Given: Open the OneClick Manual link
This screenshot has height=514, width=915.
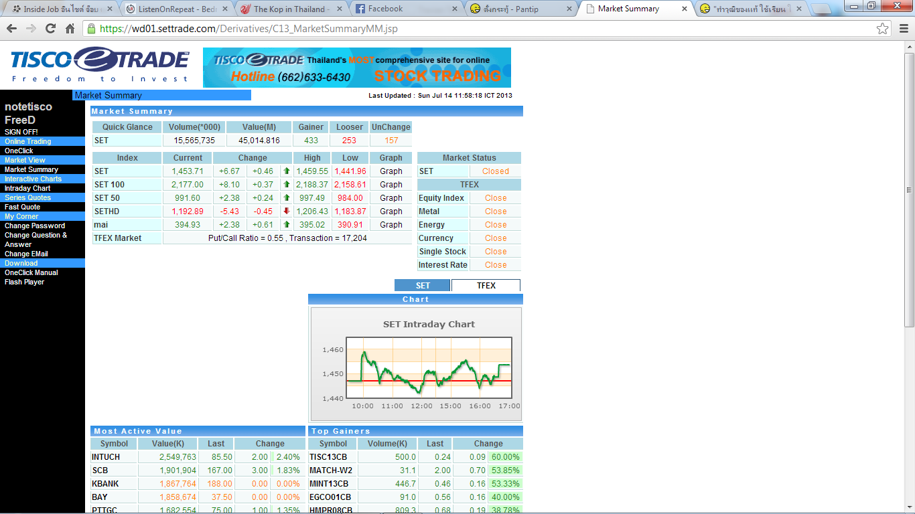Looking at the screenshot, I should point(31,272).
